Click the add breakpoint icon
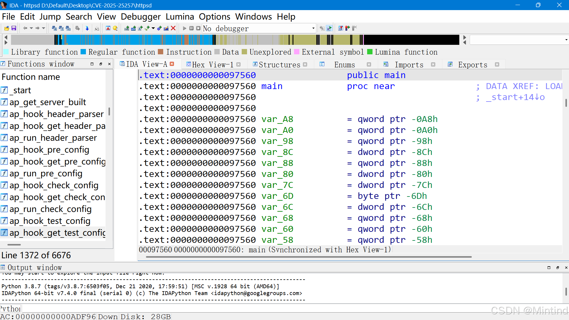 point(348,28)
